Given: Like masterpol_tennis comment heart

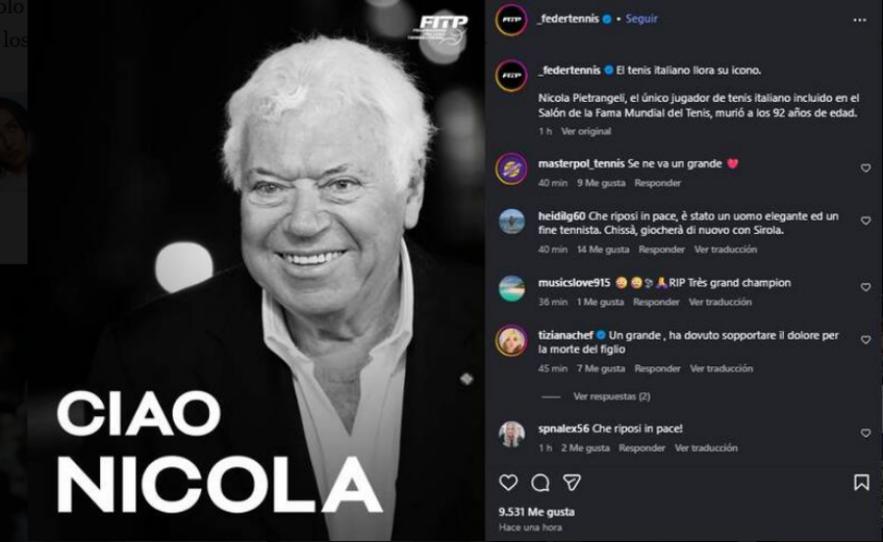Looking at the screenshot, I should pyautogui.click(x=865, y=168).
